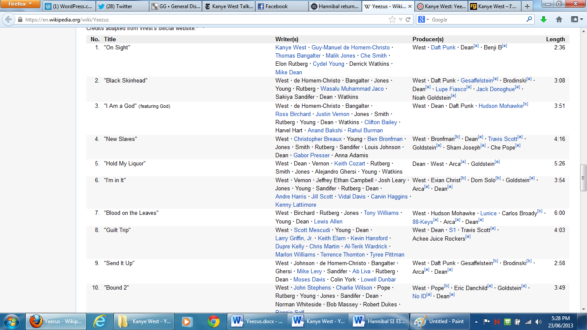Launch Google Chrome from the taskbar
This screenshot has height=330, width=587.
coord(214,321)
